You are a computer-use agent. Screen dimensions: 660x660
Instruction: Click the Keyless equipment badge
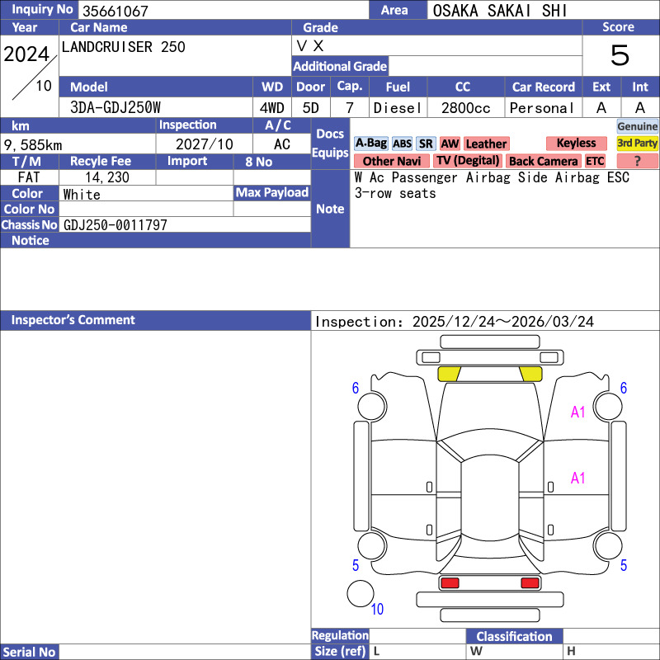576,144
